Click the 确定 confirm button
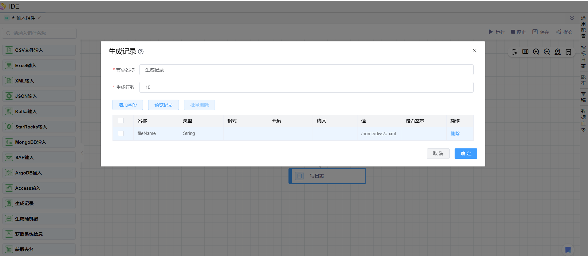 pos(466,154)
